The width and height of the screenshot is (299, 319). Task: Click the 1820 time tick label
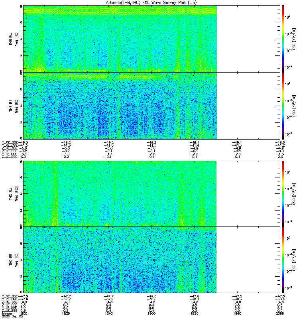66,313
